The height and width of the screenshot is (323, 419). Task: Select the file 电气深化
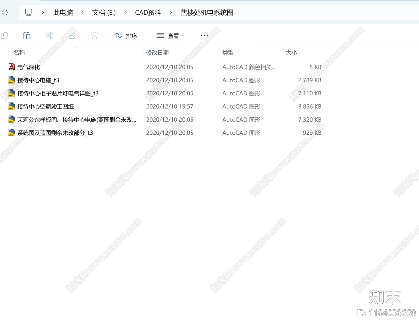[x=29, y=67]
